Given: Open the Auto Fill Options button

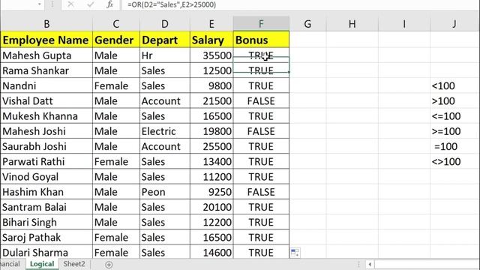Looking at the screenshot, I should (x=295, y=252).
